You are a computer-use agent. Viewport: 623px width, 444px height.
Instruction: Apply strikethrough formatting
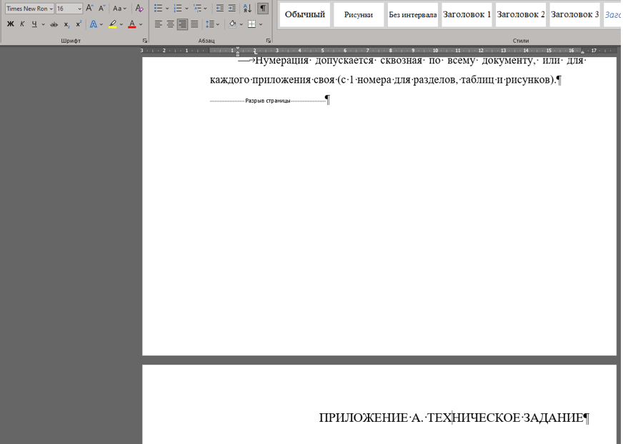pos(54,24)
